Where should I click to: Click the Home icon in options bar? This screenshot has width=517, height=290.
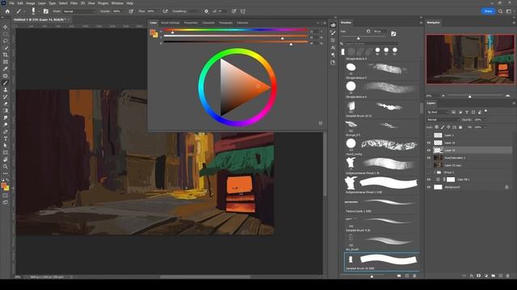(x=7, y=11)
